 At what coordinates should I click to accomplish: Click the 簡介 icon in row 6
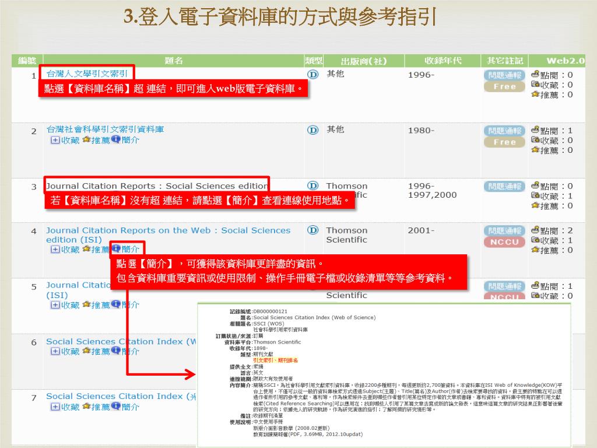tap(115, 351)
